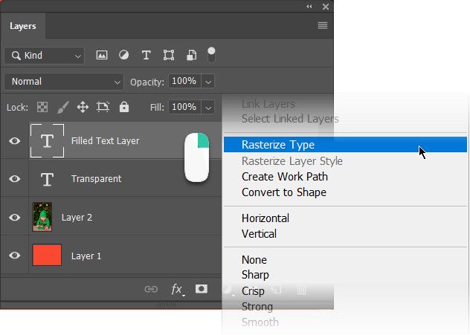Screen dimensions: 470x335
Task: Hide the Transparent text layer
Action: 14,179
